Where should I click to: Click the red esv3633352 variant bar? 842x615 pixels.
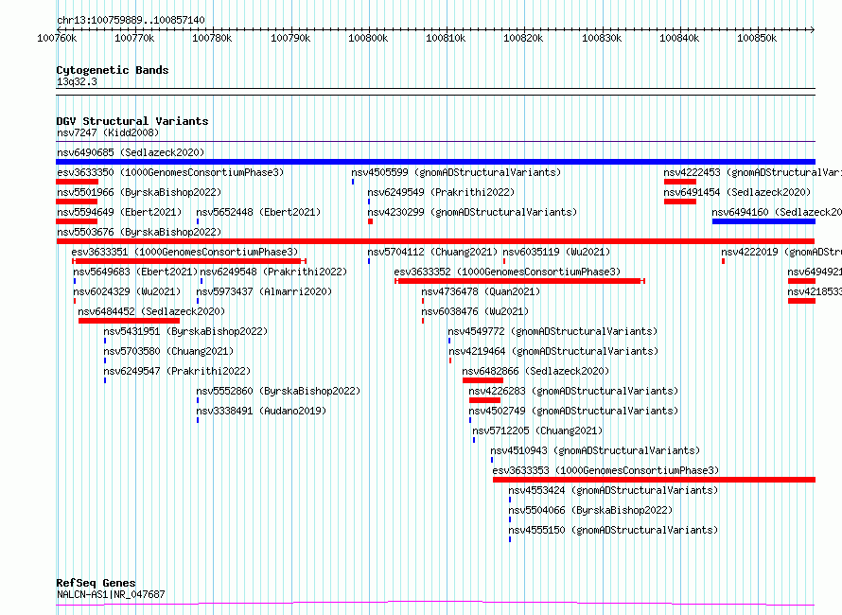(519, 281)
